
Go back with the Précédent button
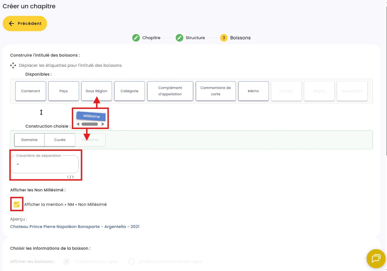coord(25,23)
